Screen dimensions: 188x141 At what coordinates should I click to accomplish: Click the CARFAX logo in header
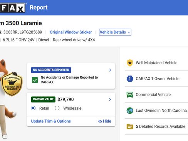click(12, 8)
